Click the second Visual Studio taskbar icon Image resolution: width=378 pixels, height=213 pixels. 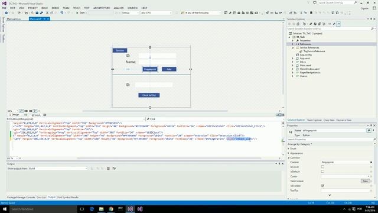coord(140,209)
